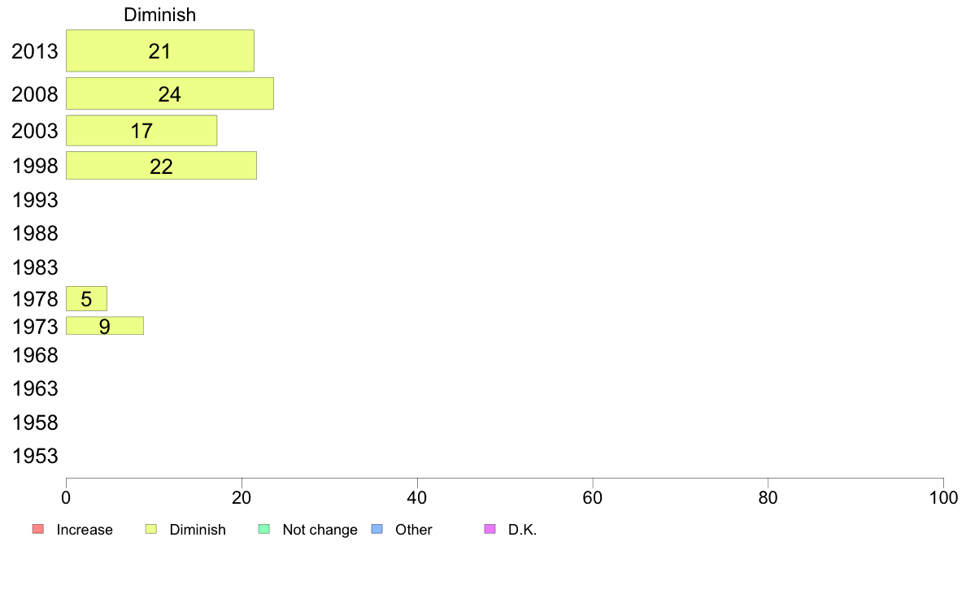Click the Not change legend label
This screenshot has width=966, height=598.
click(x=320, y=530)
